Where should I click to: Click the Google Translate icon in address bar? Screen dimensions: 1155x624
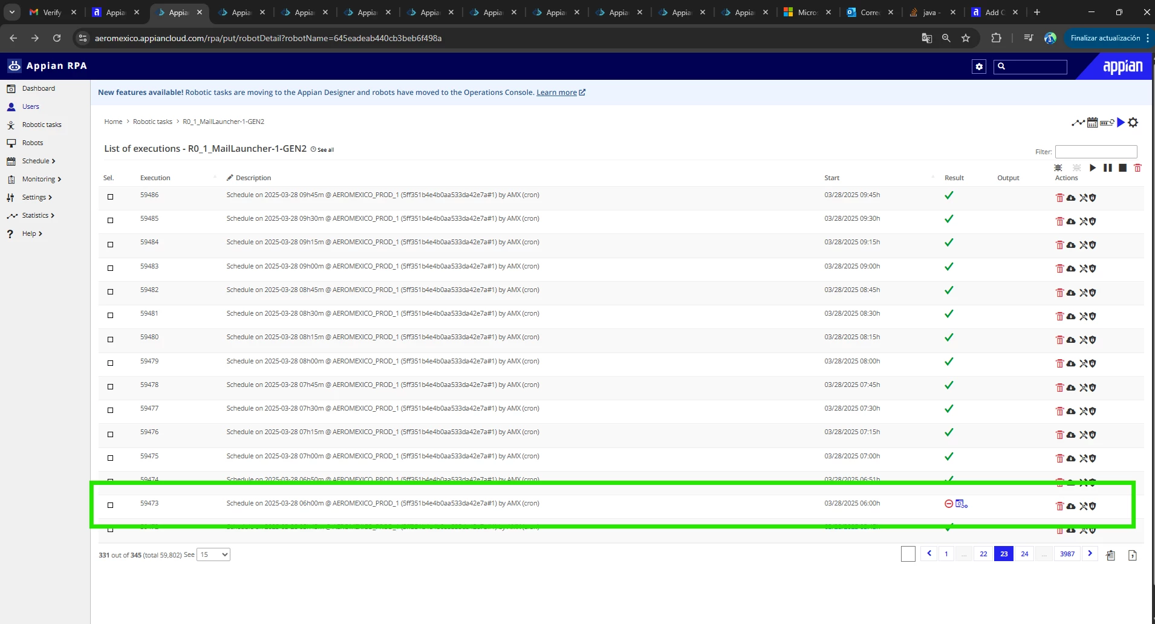tap(926, 38)
